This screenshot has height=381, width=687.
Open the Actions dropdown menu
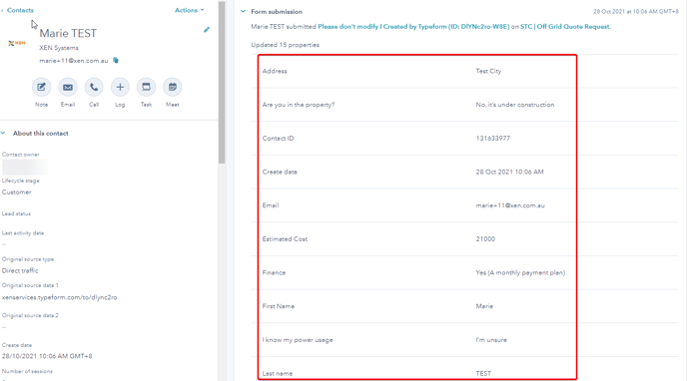coord(190,10)
